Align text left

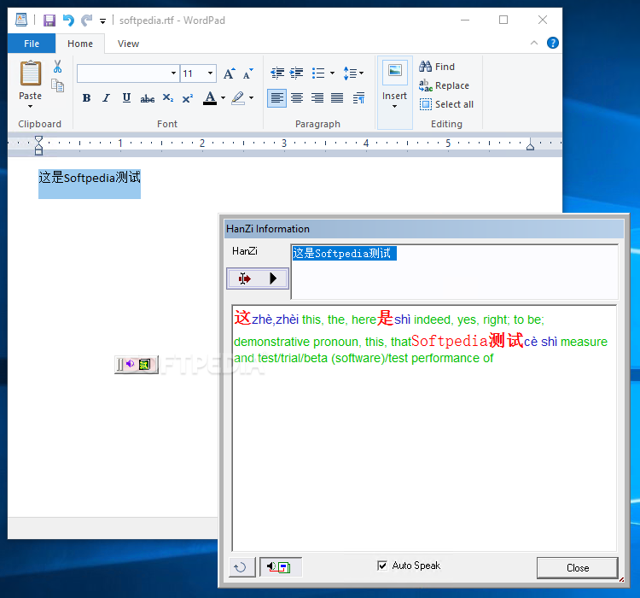coord(276,98)
